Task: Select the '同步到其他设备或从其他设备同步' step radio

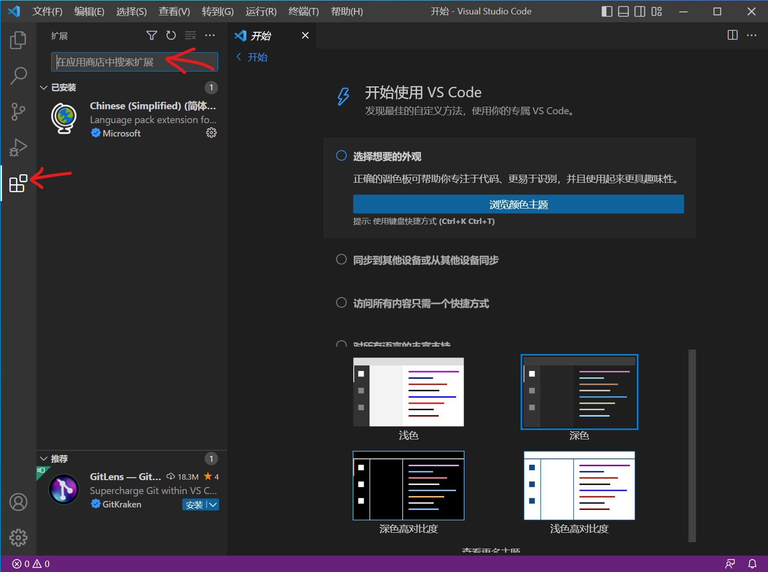Action: 341,259
